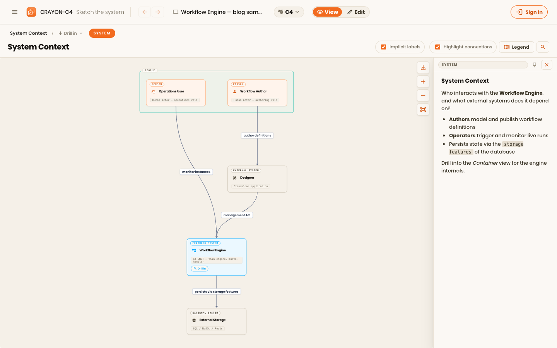Click the Workflow Author person icon
This screenshot has height=348, width=557.
click(235, 92)
